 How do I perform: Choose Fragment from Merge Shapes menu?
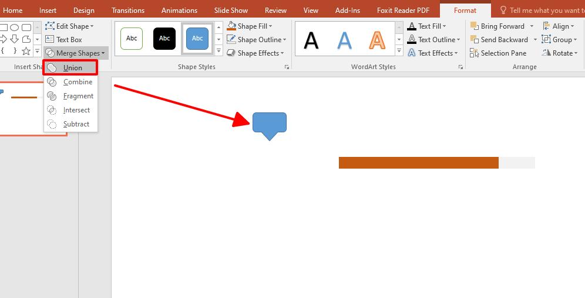pyautogui.click(x=70, y=96)
